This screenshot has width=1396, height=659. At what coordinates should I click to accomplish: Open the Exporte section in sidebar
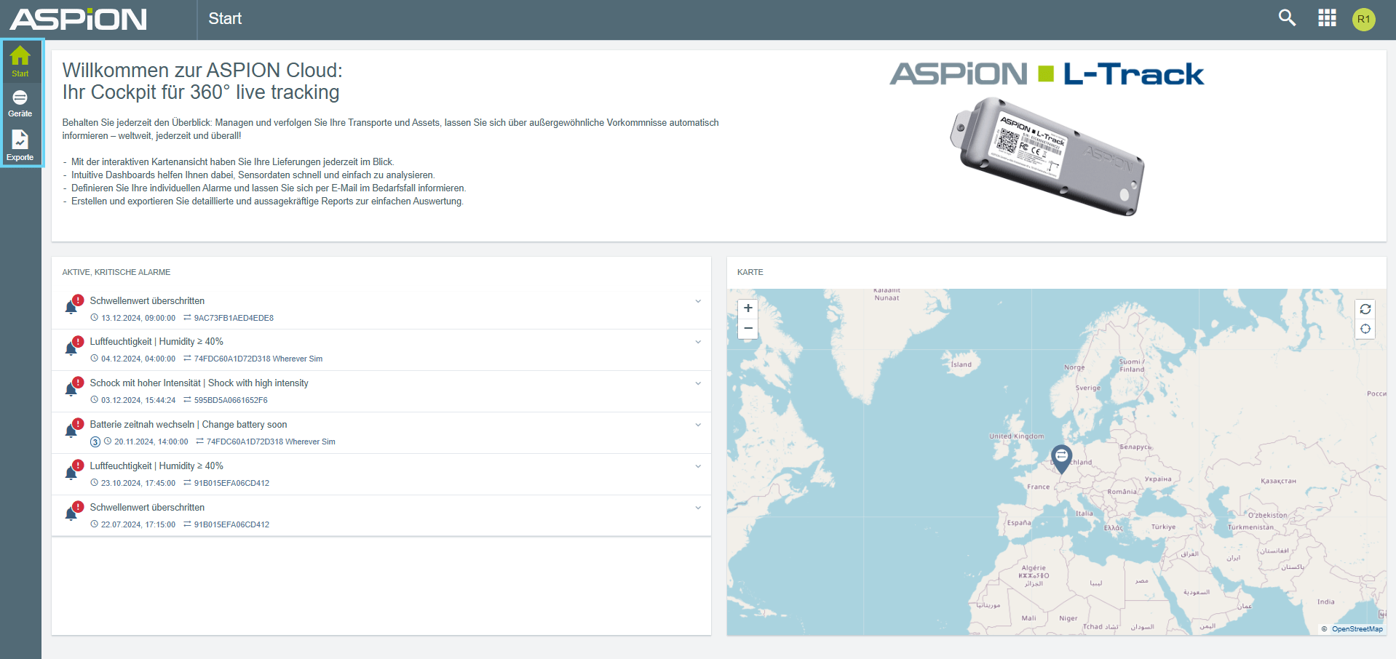(20, 145)
